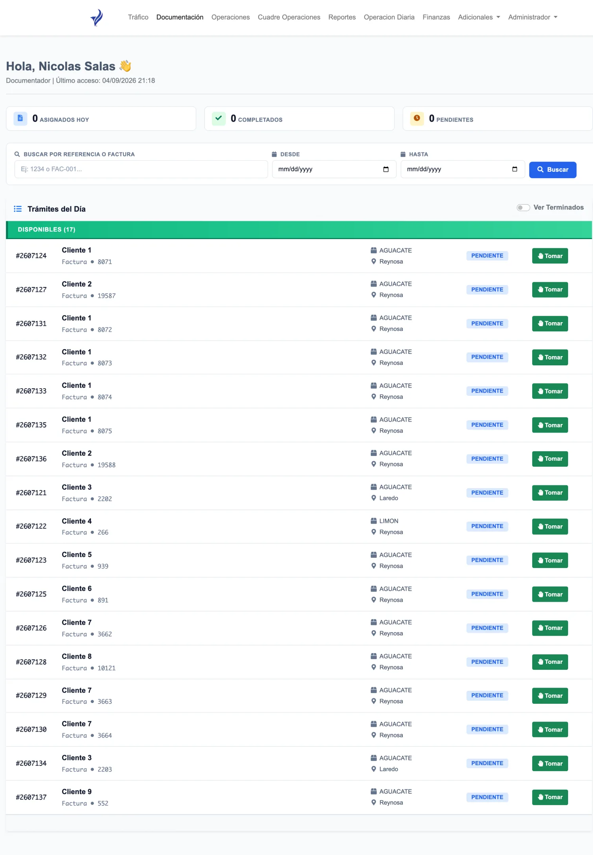Focus the Hasta date field

(463, 169)
